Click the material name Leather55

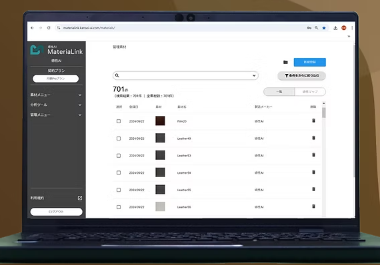coord(184,190)
